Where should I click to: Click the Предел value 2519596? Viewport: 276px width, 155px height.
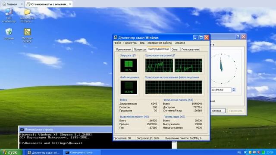click(152, 124)
